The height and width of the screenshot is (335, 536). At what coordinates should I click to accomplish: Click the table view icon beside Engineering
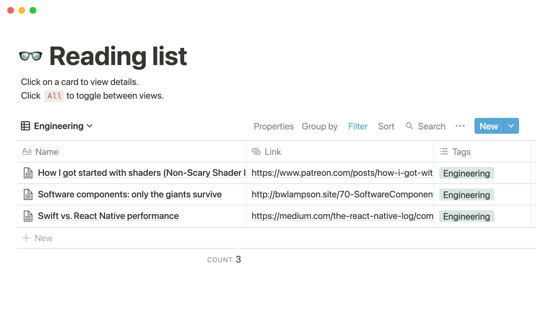(25, 126)
